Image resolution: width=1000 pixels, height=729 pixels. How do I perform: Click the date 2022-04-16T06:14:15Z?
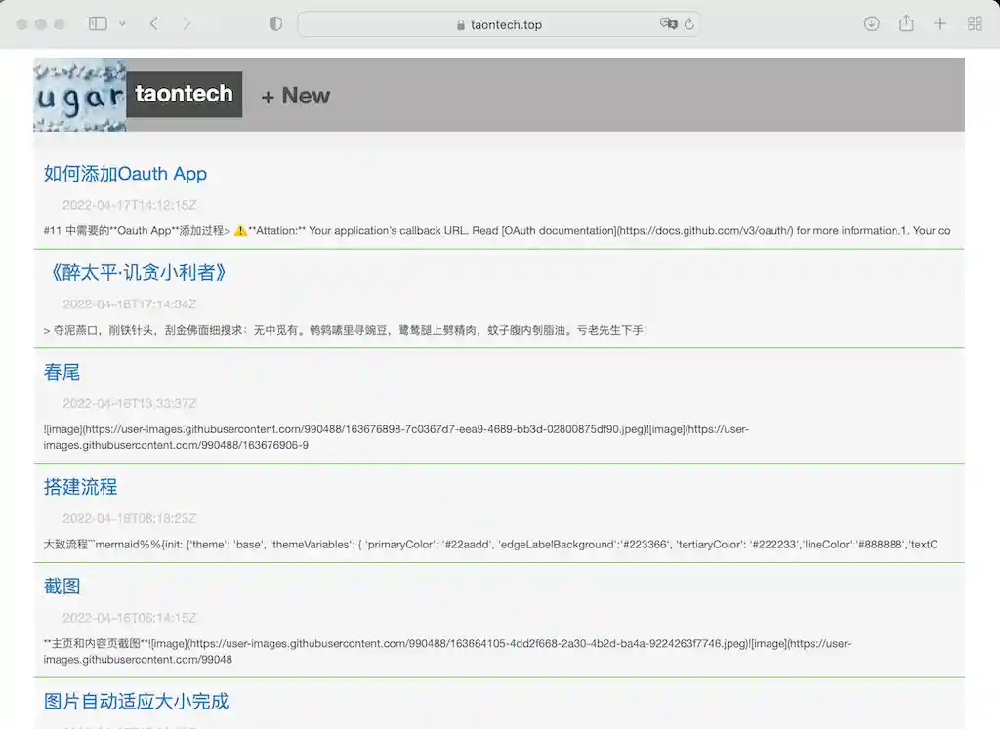point(130,618)
